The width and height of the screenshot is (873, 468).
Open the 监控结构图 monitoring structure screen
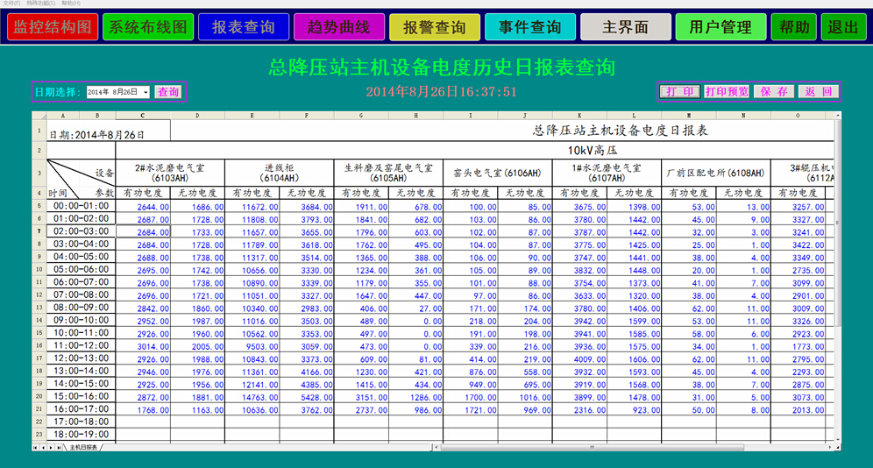point(52,27)
